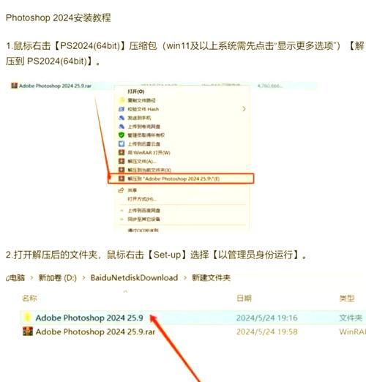Choose 打开方式(H)... in the context menu

point(142,199)
